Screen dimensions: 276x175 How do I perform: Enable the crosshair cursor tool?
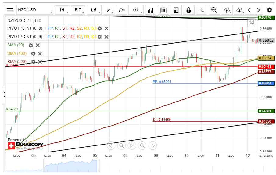[201, 10]
